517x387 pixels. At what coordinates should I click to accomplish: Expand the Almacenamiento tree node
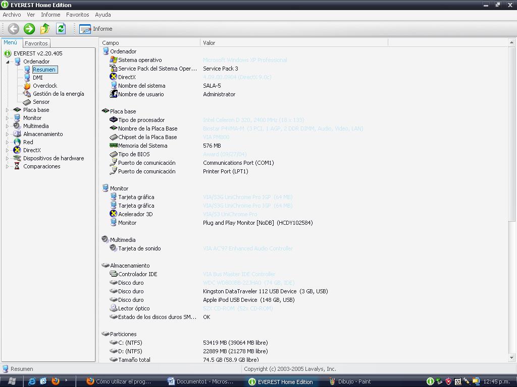[x=7, y=134]
